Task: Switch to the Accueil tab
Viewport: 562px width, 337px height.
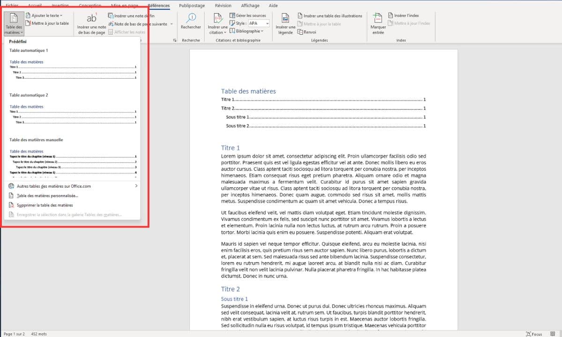Action: tap(35, 6)
